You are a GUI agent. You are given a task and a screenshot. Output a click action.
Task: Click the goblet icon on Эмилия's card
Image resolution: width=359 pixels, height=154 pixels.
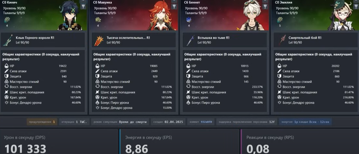tap(356, 6)
